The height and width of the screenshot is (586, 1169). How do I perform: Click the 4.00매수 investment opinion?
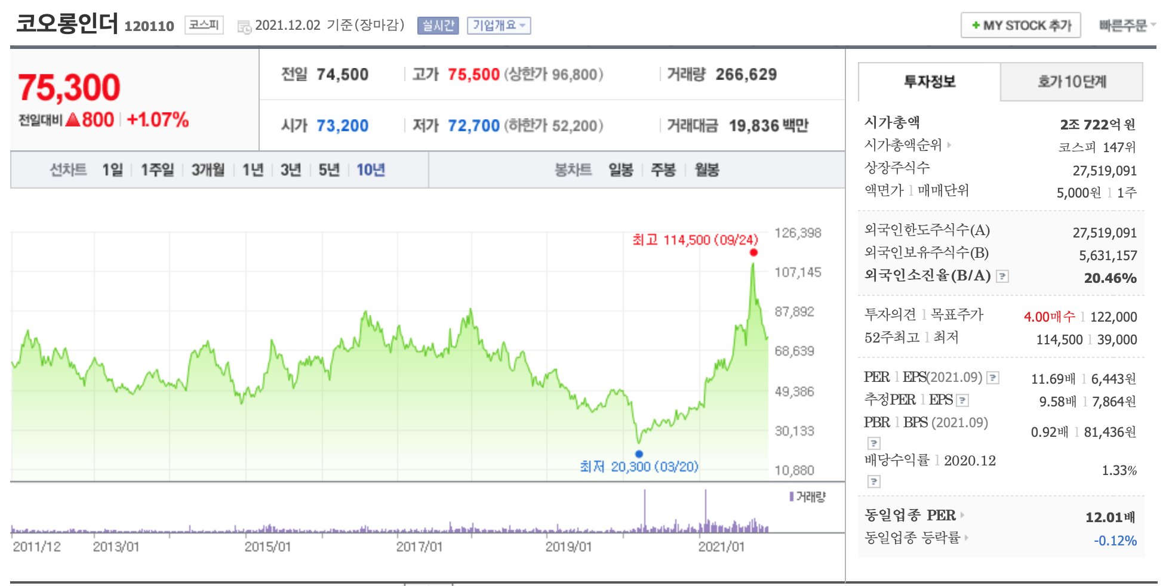tap(1050, 317)
